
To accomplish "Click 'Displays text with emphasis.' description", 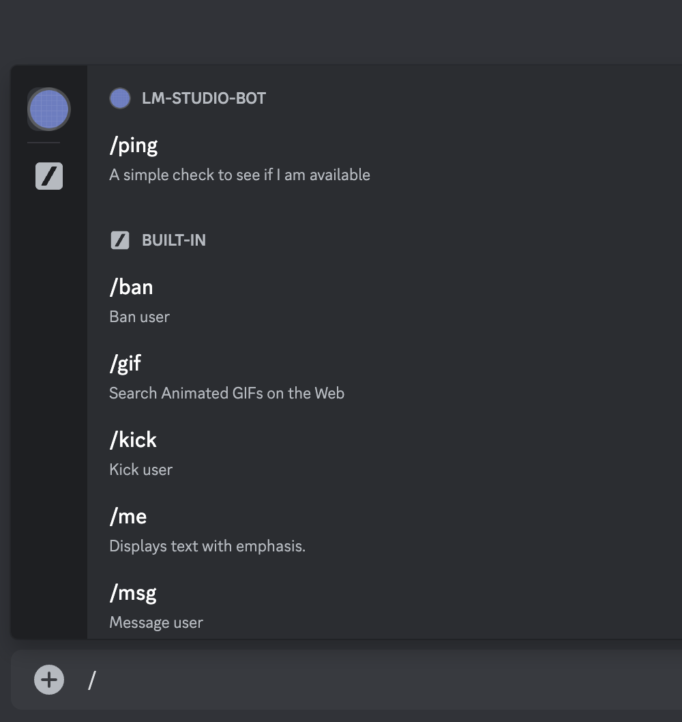I will coord(208,546).
